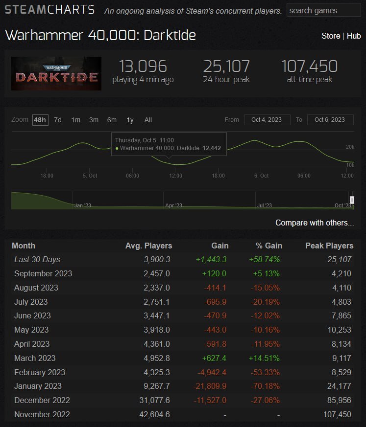Edit the To date Oct 6, 2023
366x427 pixels.
click(330, 120)
